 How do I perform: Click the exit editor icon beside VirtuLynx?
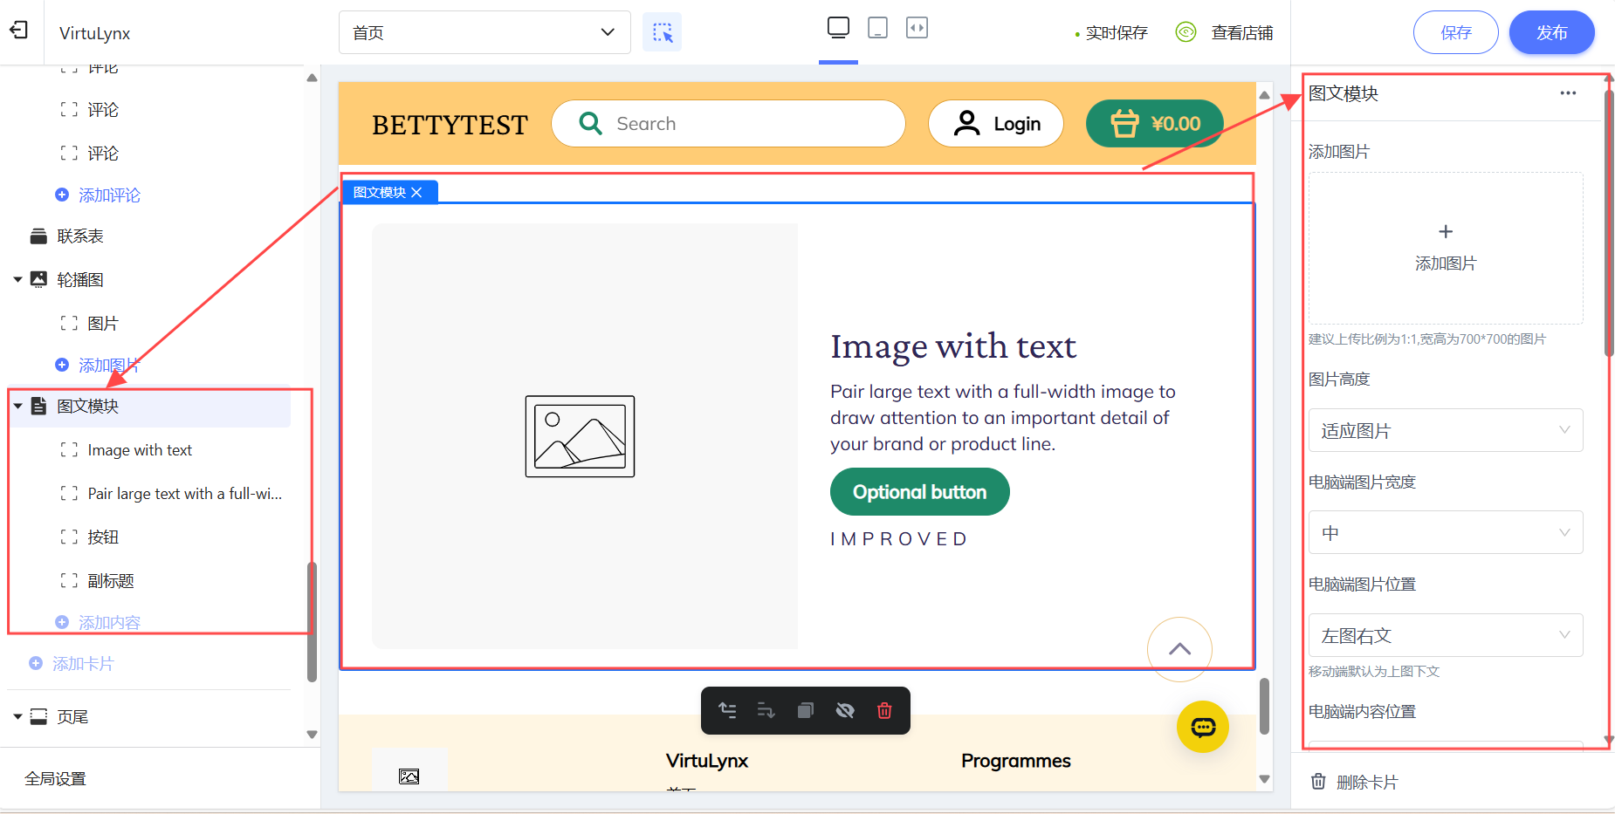click(18, 31)
